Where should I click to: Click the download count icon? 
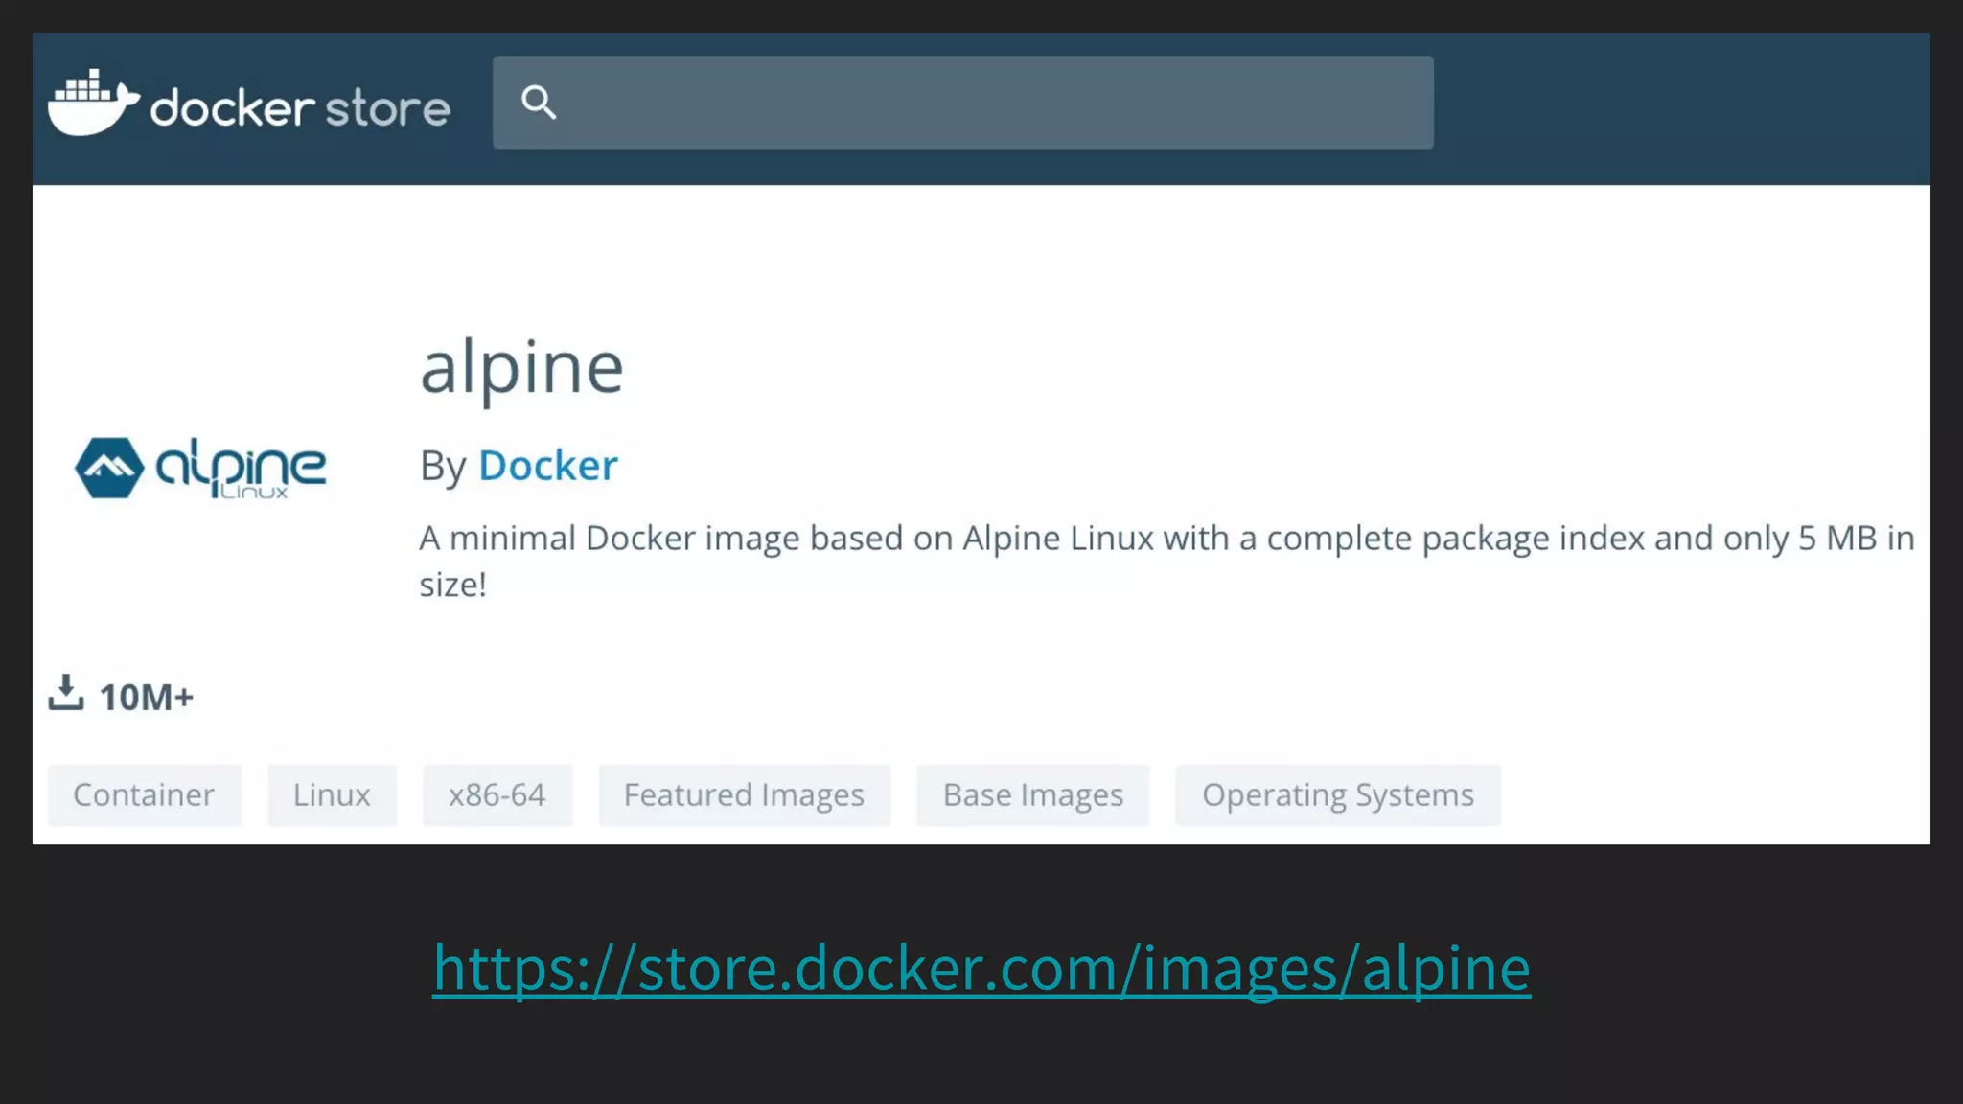click(x=66, y=693)
